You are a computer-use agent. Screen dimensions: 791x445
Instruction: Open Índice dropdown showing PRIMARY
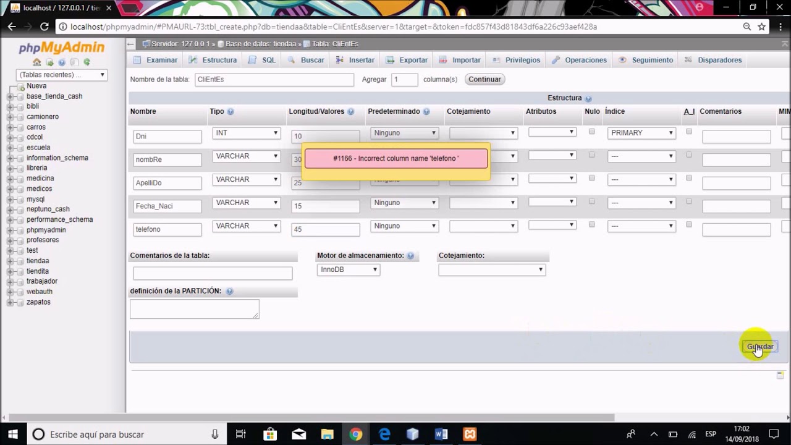coord(641,133)
